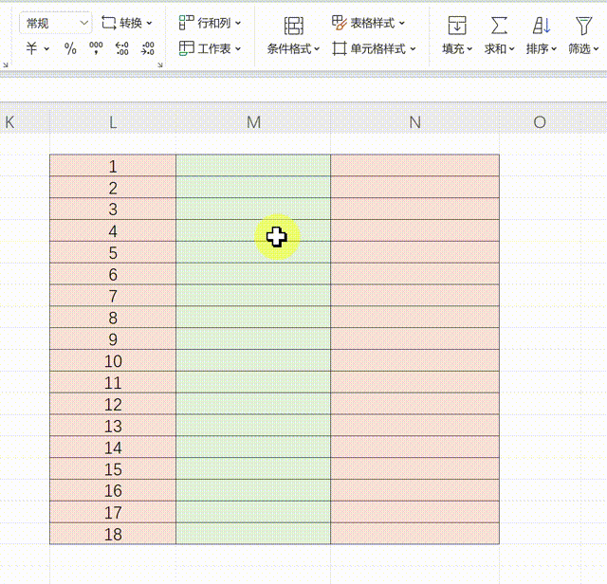Select column L header
This screenshot has height=584, width=607.
(x=113, y=122)
